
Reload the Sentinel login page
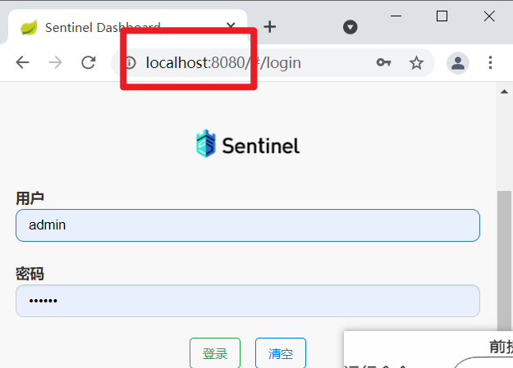(89, 62)
